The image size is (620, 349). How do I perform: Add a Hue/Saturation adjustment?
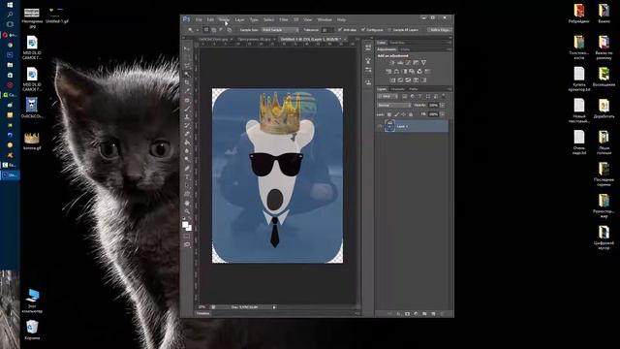(388, 71)
